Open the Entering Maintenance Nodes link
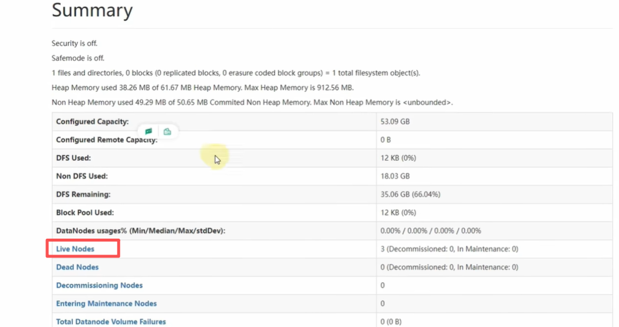Screen dimensions: 619x327 (x=106, y=303)
